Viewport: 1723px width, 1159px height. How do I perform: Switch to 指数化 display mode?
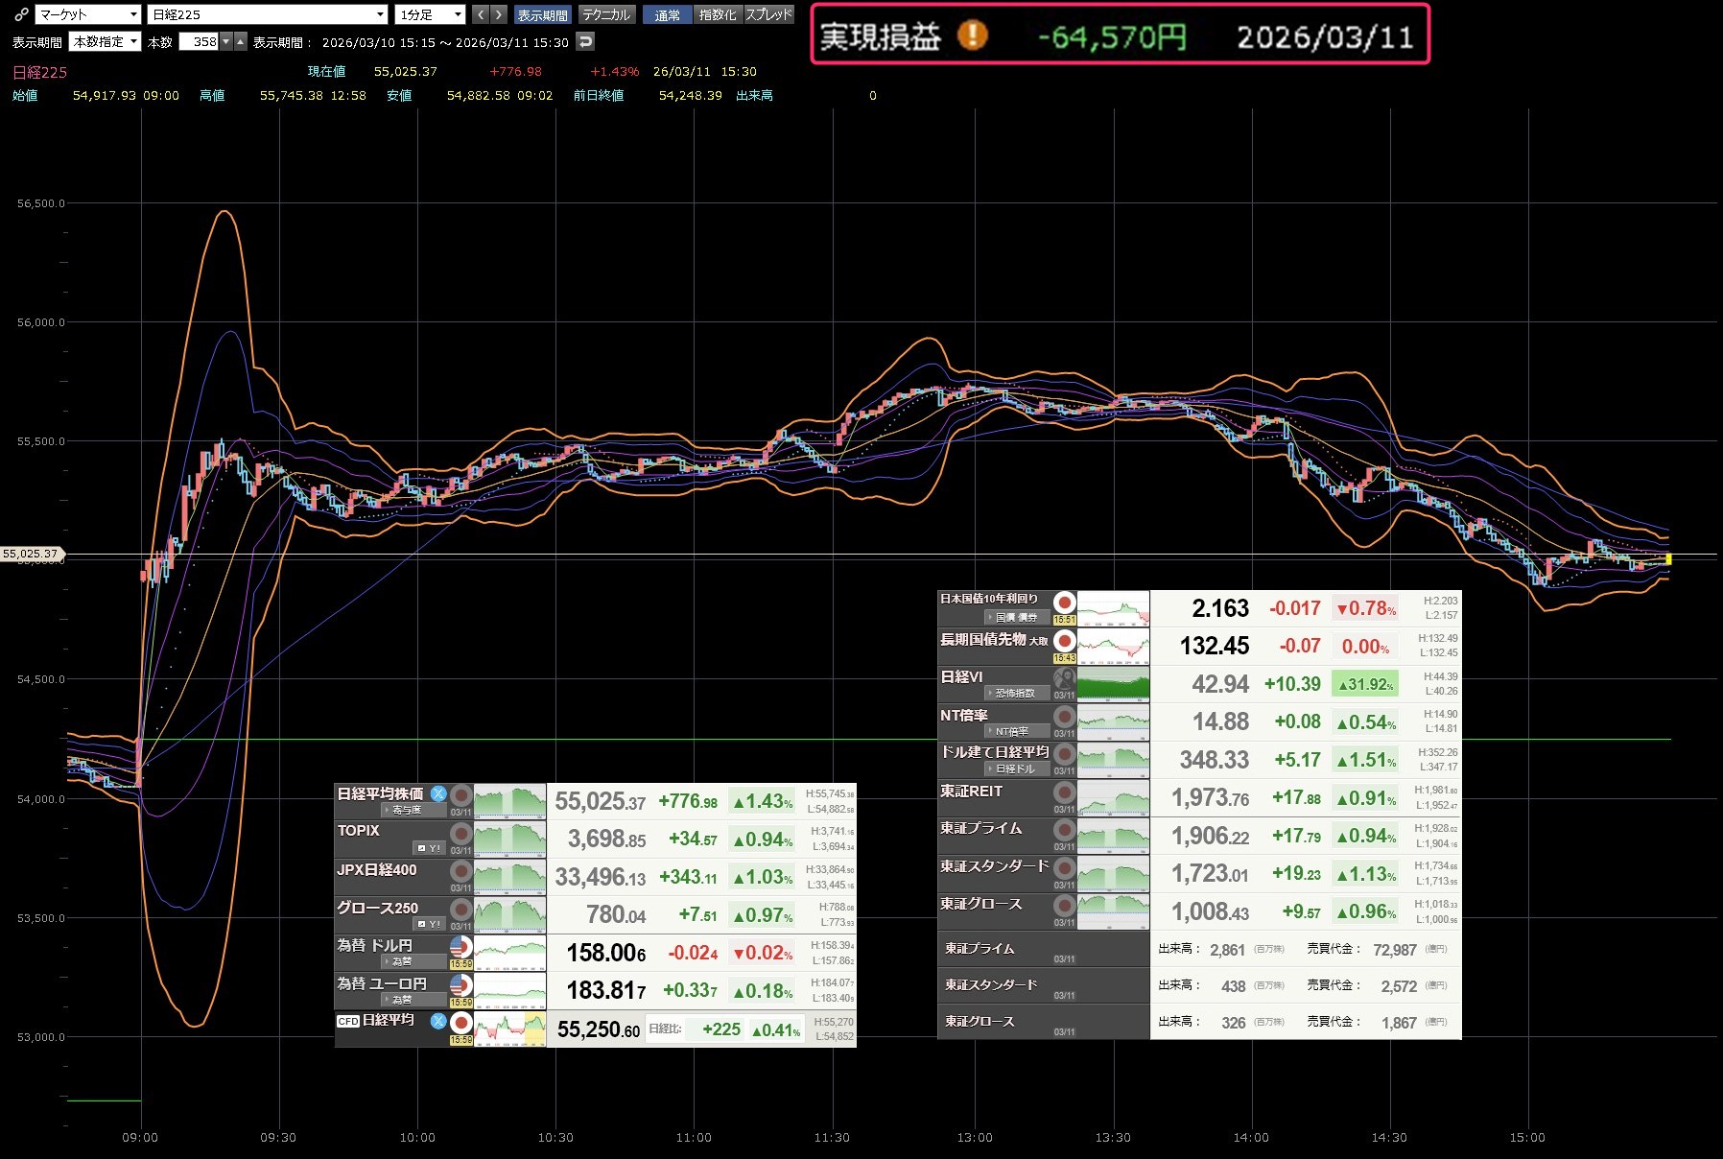[x=718, y=14]
